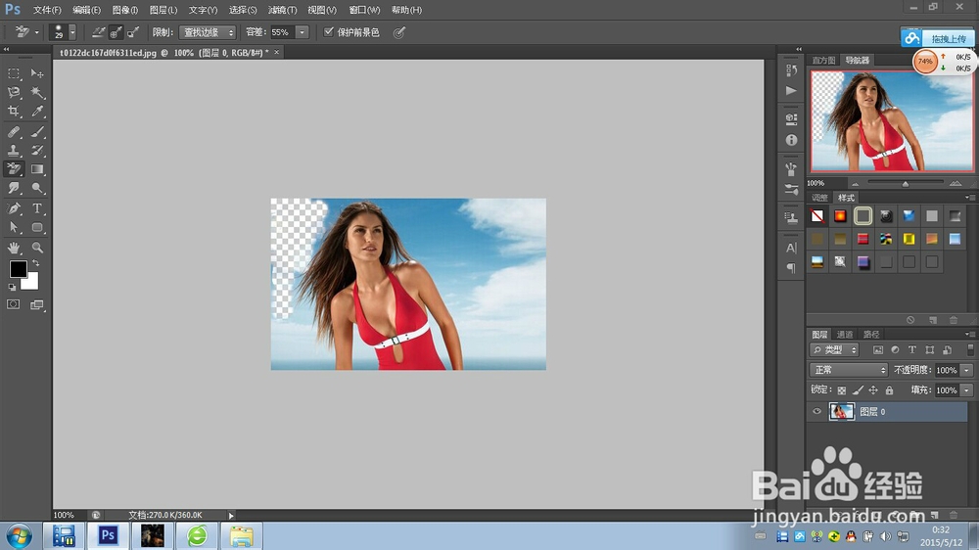This screenshot has width=979, height=550.
Task: Select the Path Selection tool
Action: [13, 227]
